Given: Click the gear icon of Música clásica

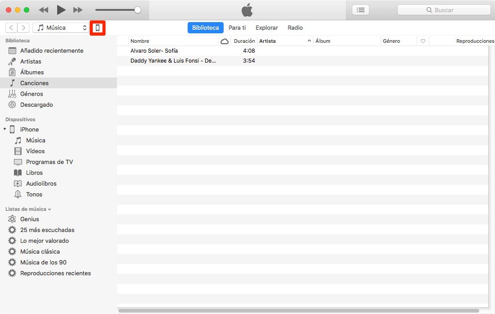Looking at the screenshot, I should click(12, 251).
